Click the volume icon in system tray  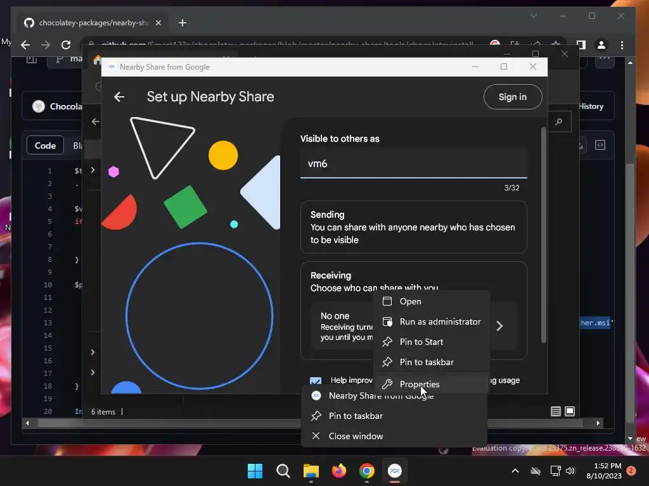tap(570, 471)
